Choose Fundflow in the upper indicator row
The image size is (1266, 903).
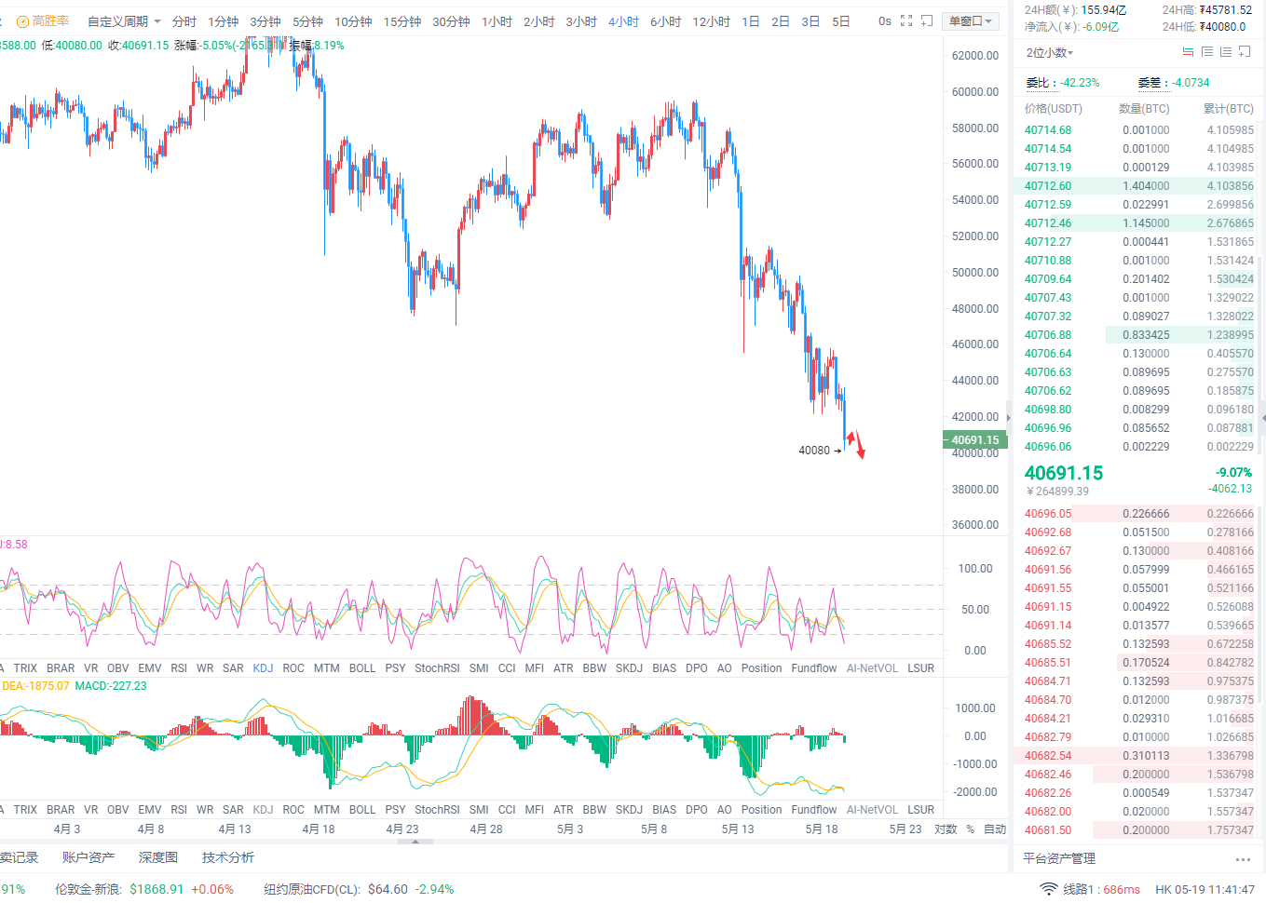(x=814, y=668)
